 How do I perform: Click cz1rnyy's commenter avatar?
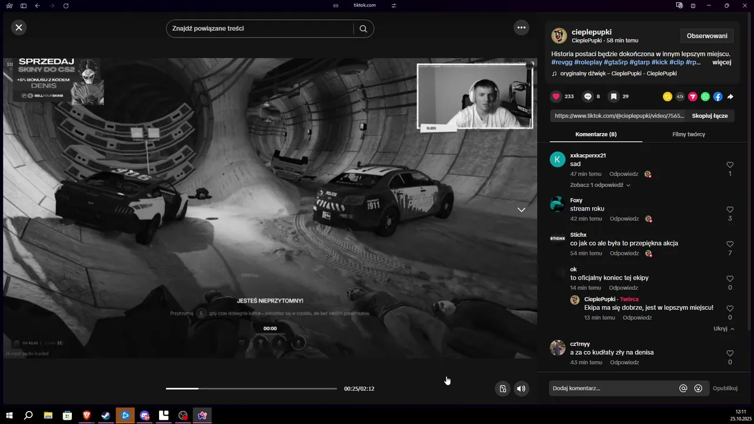[x=557, y=347]
